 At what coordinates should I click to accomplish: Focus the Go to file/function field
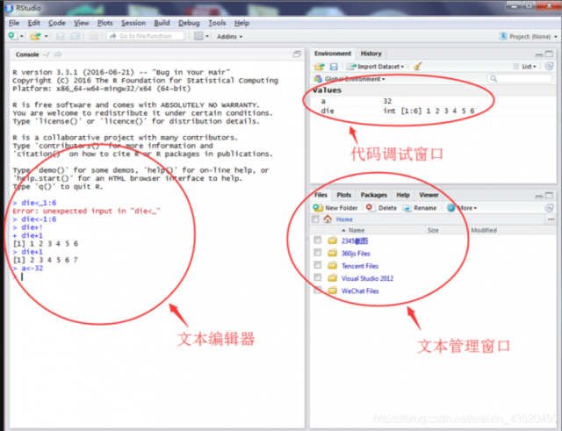tap(145, 36)
